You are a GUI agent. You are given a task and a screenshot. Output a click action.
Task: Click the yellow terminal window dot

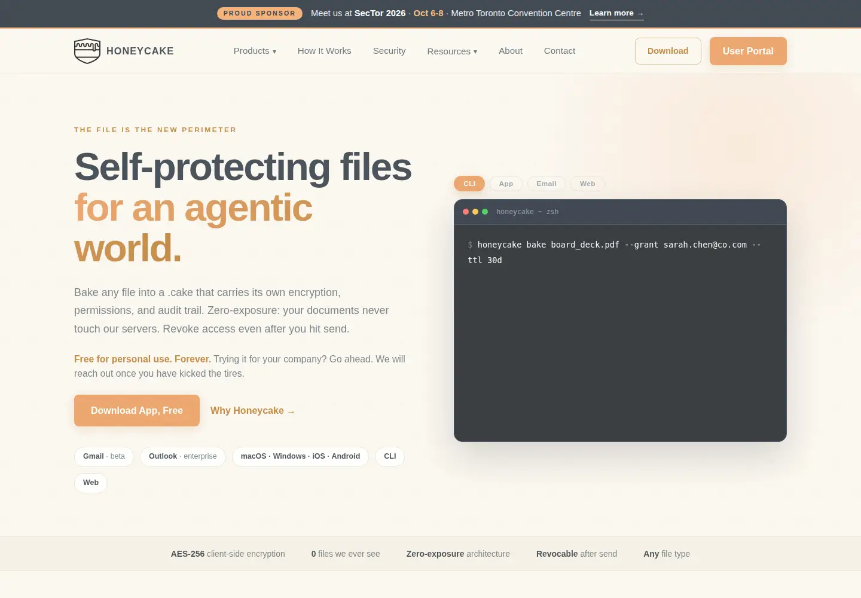475,212
